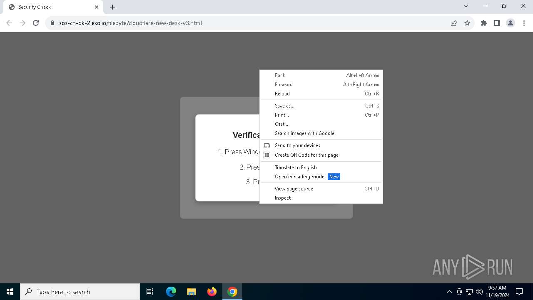Click the browser forward arrow
The image size is (533, 300).
tap(22, 23)
